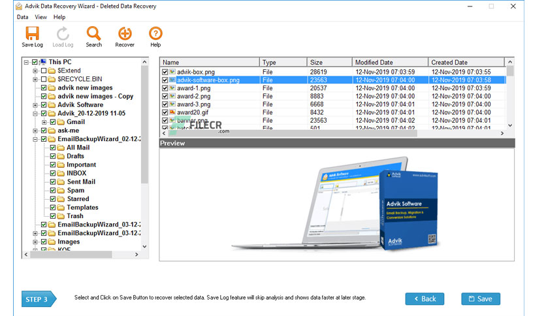Sort by the Type column header
This screenshot has width=546, height=316.
point(283,62)
